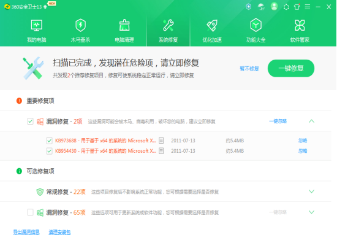Switch to 优化加速 tab label
The height and width of the screenshot is (240, 337).
[x=212, y=40]
